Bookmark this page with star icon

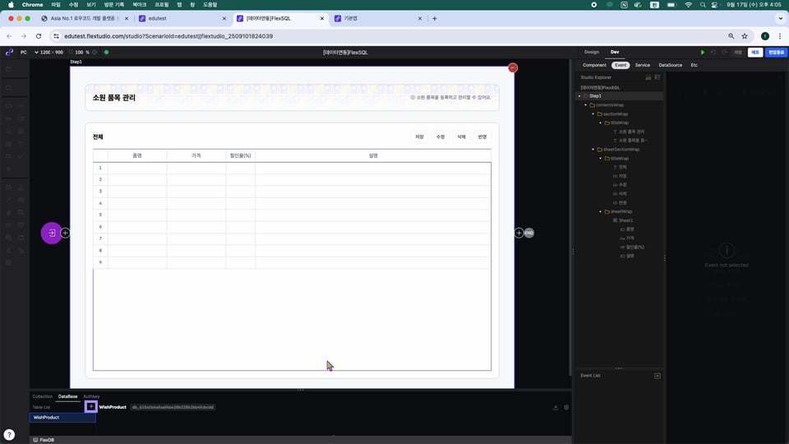pyautogui.click(x=745, y=36)
